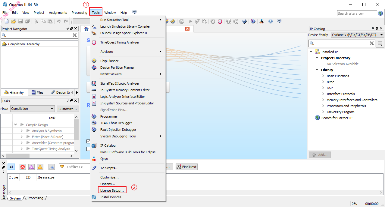
Task: Click the New File toolbar icon
Action: pos(6,21)
